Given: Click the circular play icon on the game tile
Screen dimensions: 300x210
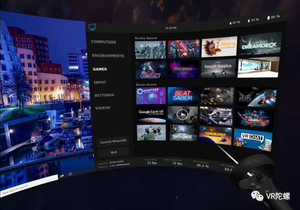Looking at the screenshot, I should (182, 114).
